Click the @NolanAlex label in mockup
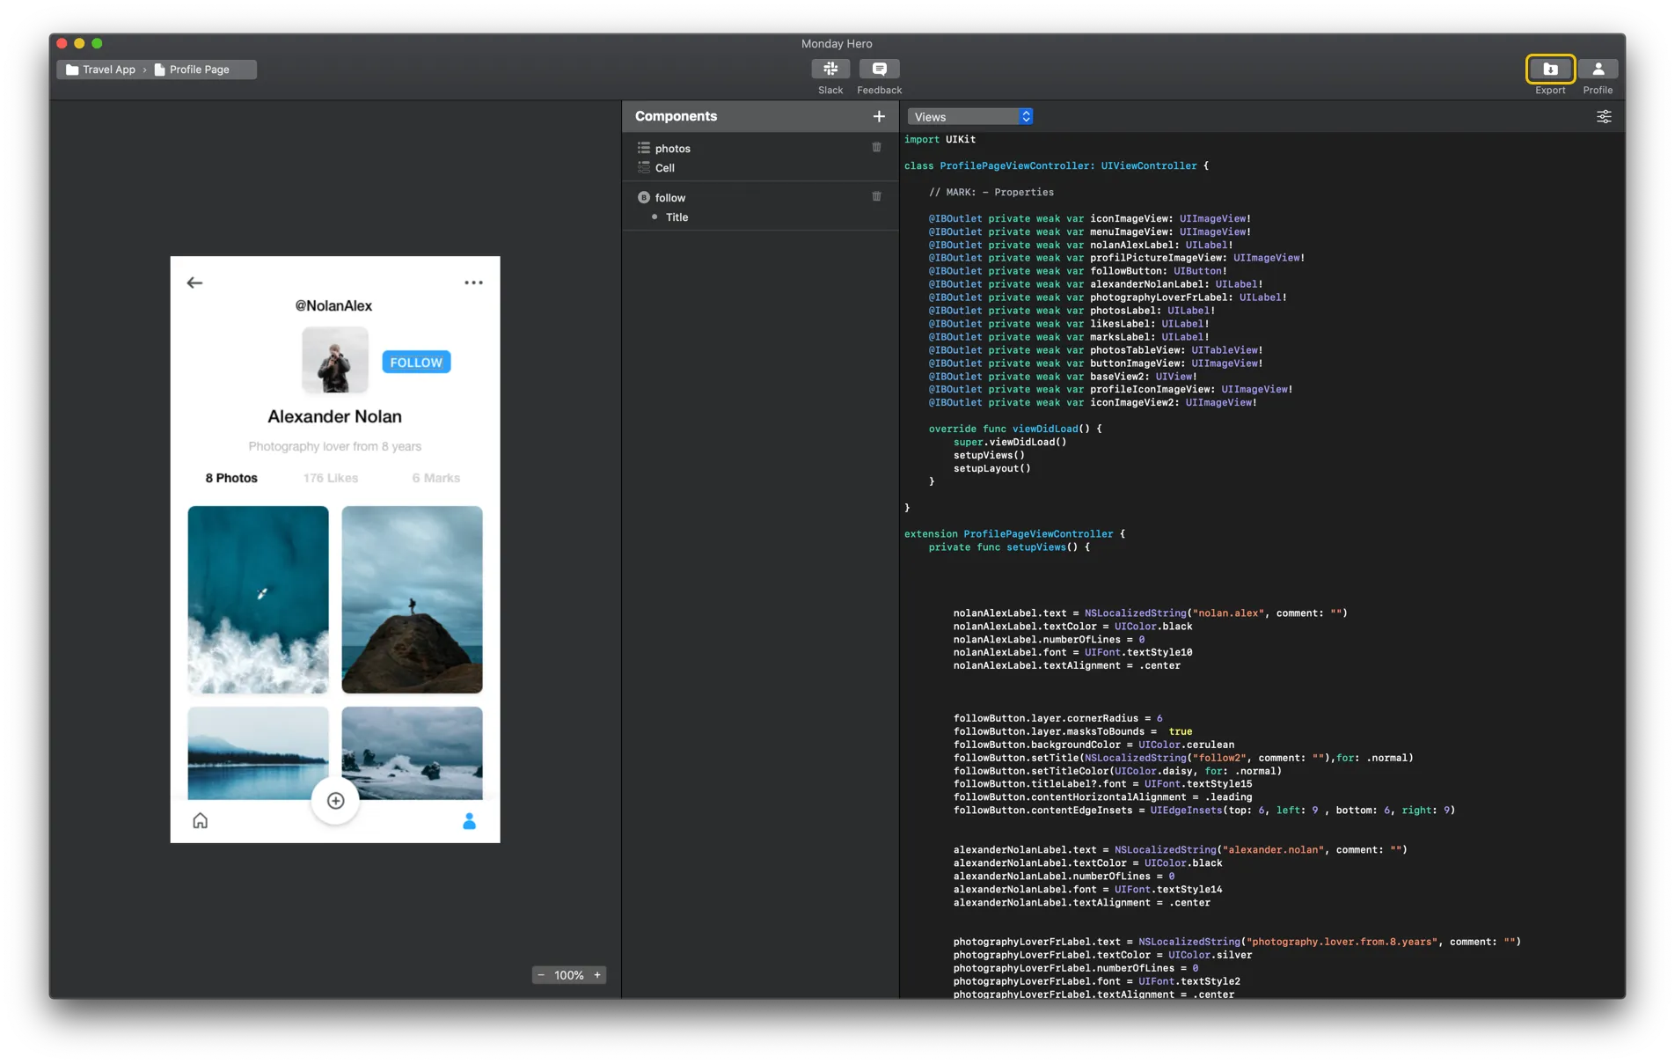Screen dimensions: 1675x1064 click(333, 305)
